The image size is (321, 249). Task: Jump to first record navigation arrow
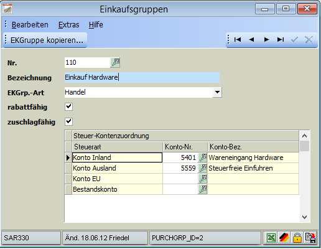pyautogui.click(x=238, y=39)
